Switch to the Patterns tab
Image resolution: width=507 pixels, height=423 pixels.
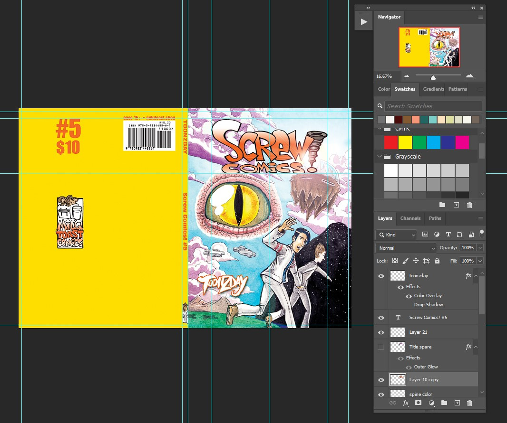point(458,89)
